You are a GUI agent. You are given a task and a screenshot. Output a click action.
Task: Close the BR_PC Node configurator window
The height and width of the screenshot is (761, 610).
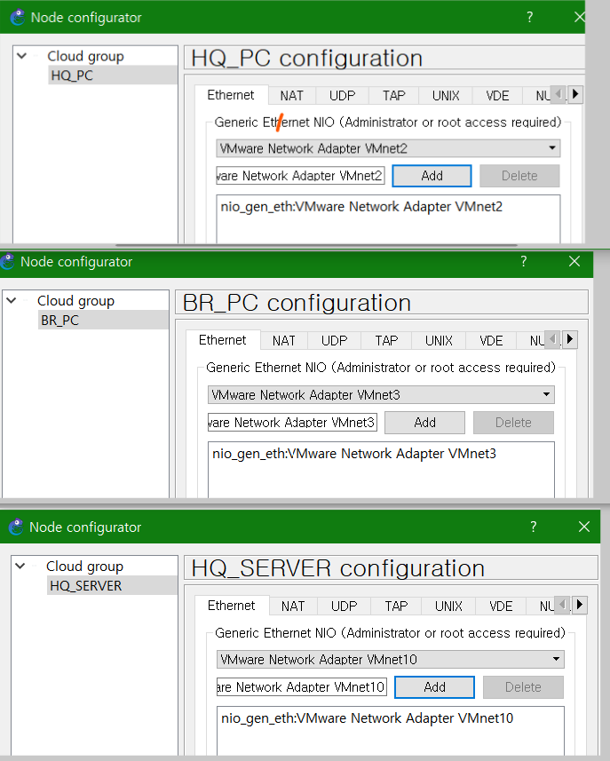tap(574, 261)
